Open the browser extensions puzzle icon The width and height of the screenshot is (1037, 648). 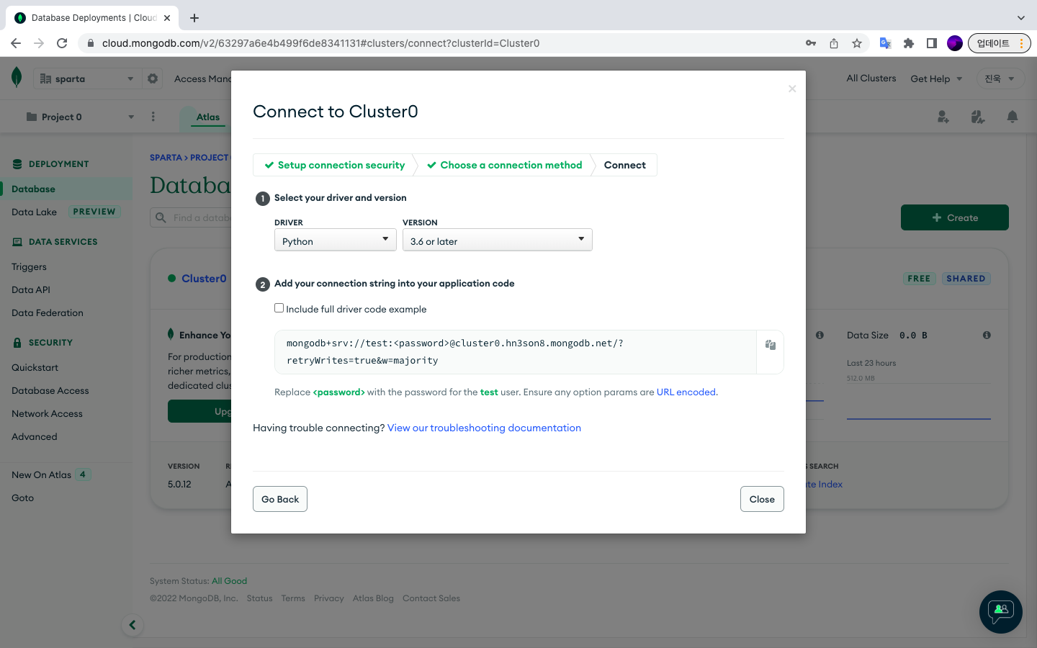pyautogui.click(x=909, y=43)
